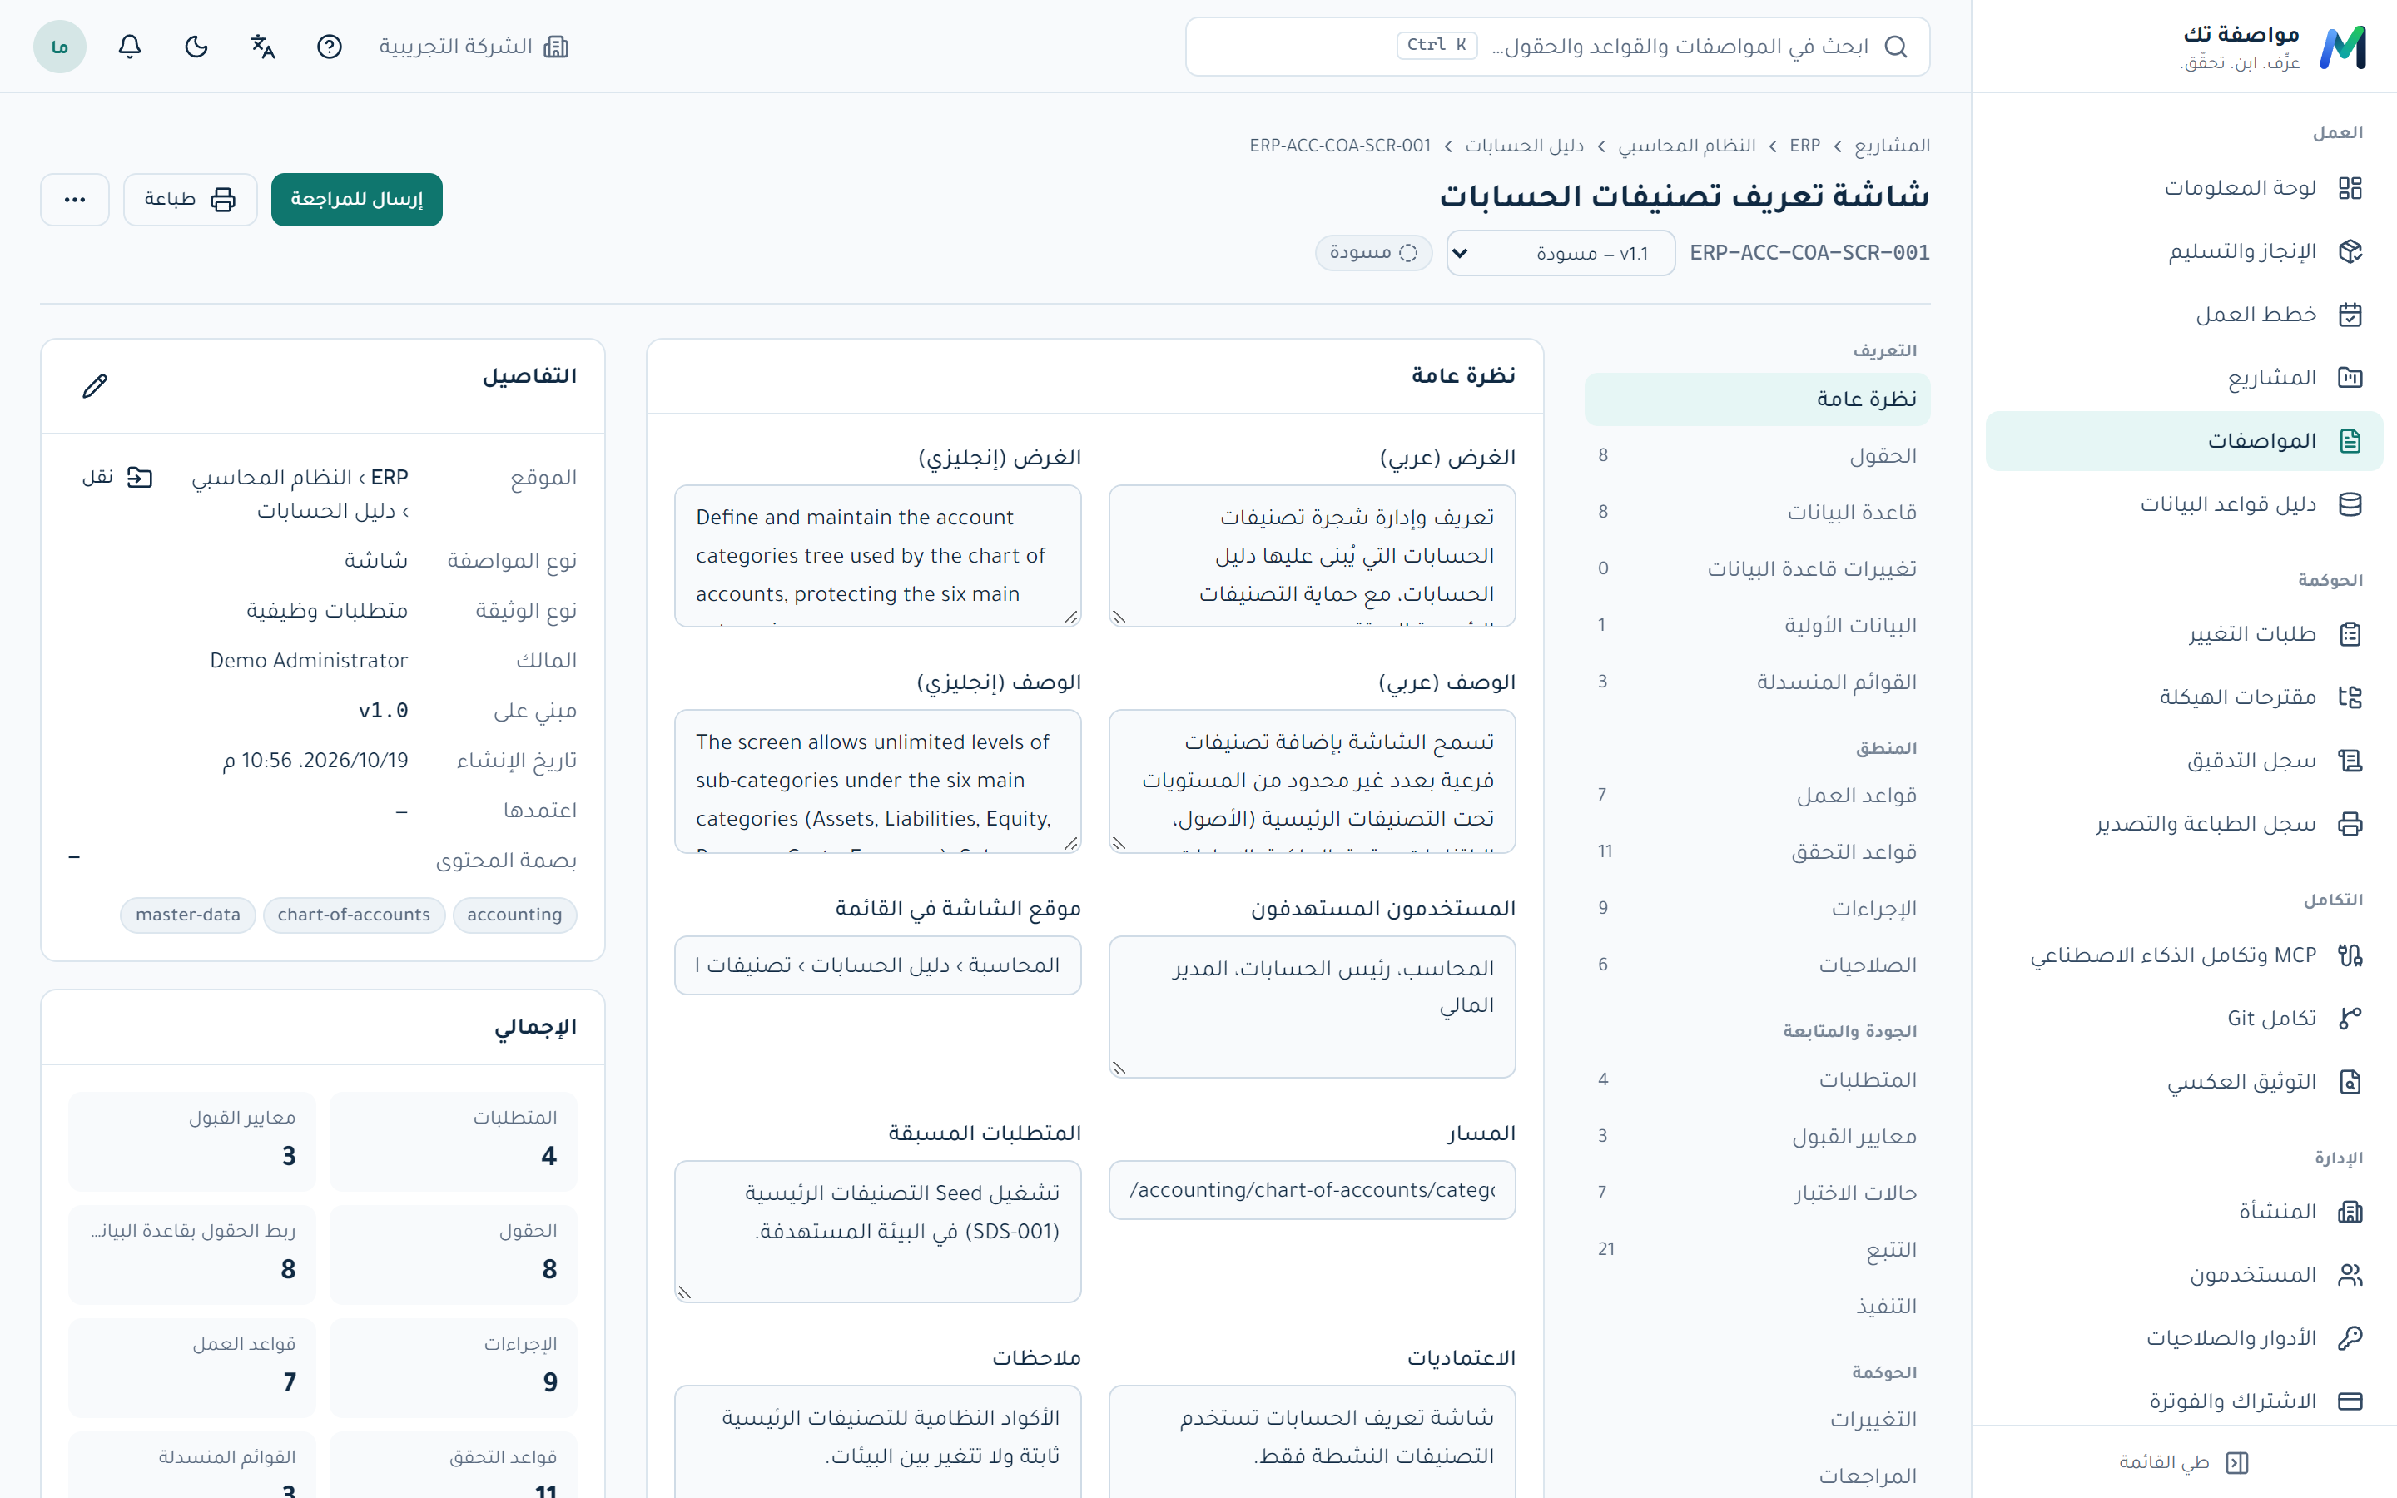Open القوائم المنسدلة section tab
The height and width of the screenshot is (1498, 2397).
pyautogui.click(x=1757, y=682)
